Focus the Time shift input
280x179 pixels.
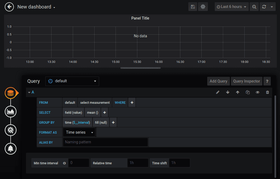pos(180,163)
